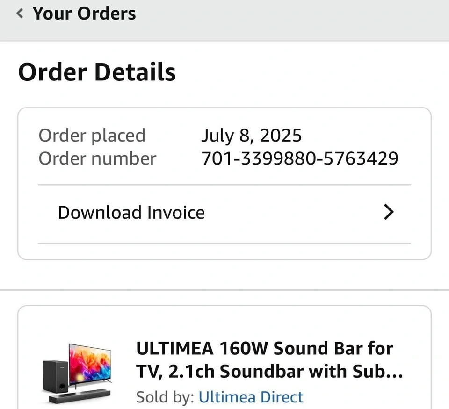Click the colorful TV screen in product image
The width and height of the screenshot is (449, 409).
[x=90, y=364]
